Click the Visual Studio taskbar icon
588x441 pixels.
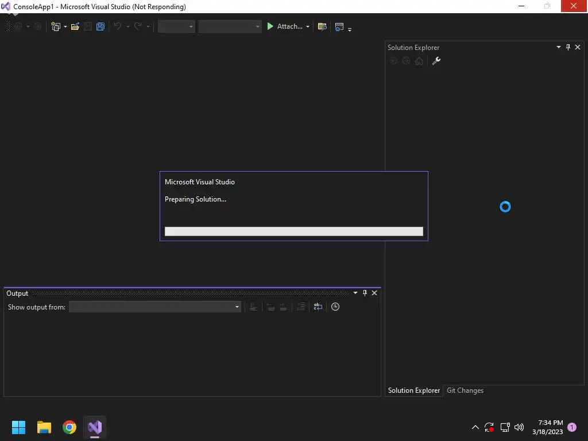click(x=95, y=427)
